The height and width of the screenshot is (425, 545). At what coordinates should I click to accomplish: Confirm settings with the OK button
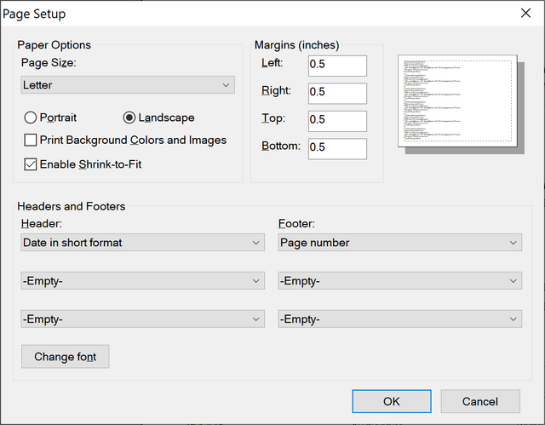coord(391,401)
